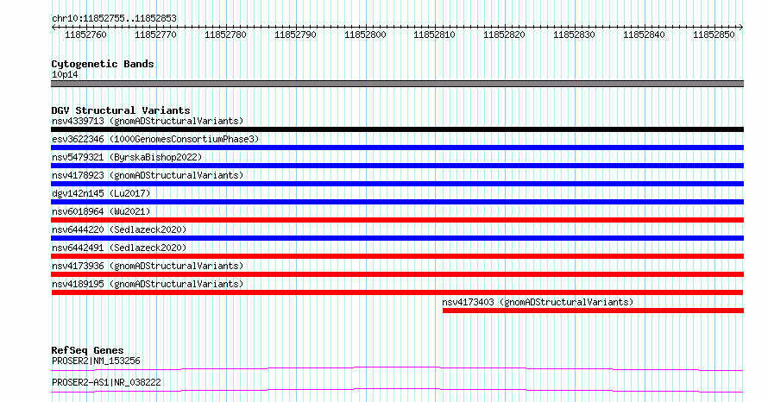This screenshot has width=768, height=402.
Task: Click the nsv6018964 Wu2021 red bar
Action: click(397, 220)
